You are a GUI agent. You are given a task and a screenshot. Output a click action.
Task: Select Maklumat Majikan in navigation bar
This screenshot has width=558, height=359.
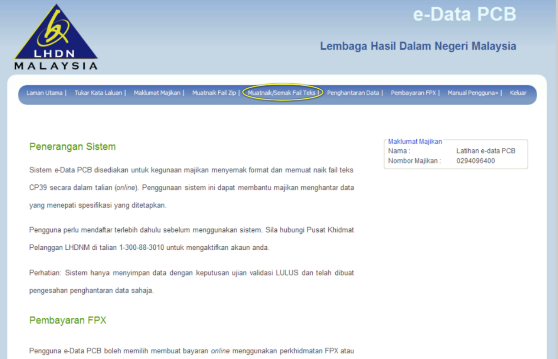click(157, 93)
